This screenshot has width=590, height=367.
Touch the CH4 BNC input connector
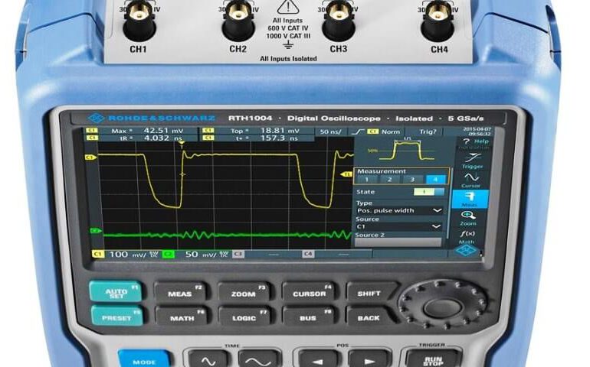(x=438, y=20)
